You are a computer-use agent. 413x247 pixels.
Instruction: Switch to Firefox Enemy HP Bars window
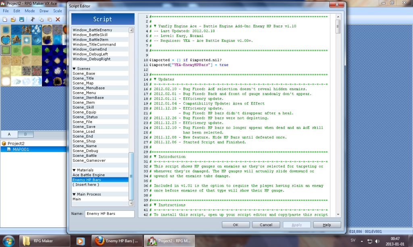[x=117, y=241]
